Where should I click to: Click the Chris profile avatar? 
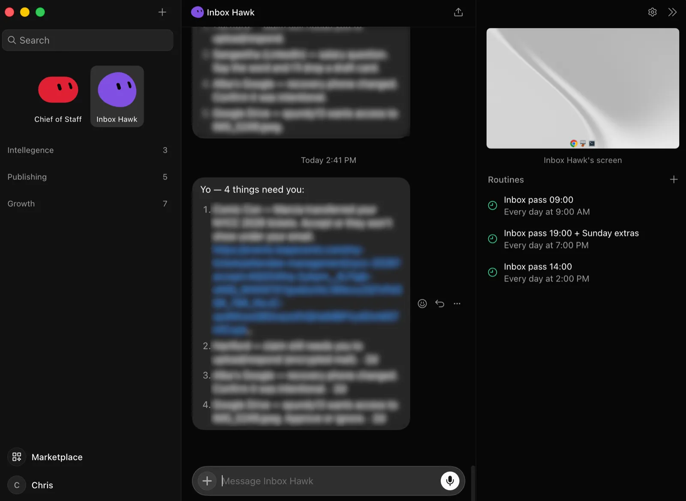pos(17,485)
